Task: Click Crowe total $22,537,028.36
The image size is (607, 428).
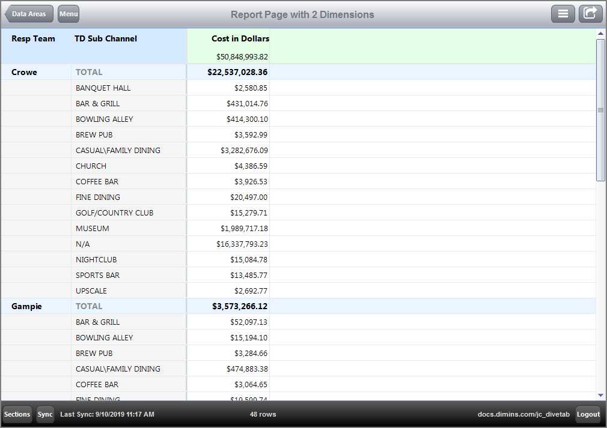Action: [237, 72]
